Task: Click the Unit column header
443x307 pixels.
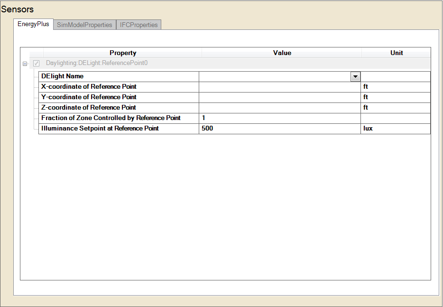Action: 397,53
